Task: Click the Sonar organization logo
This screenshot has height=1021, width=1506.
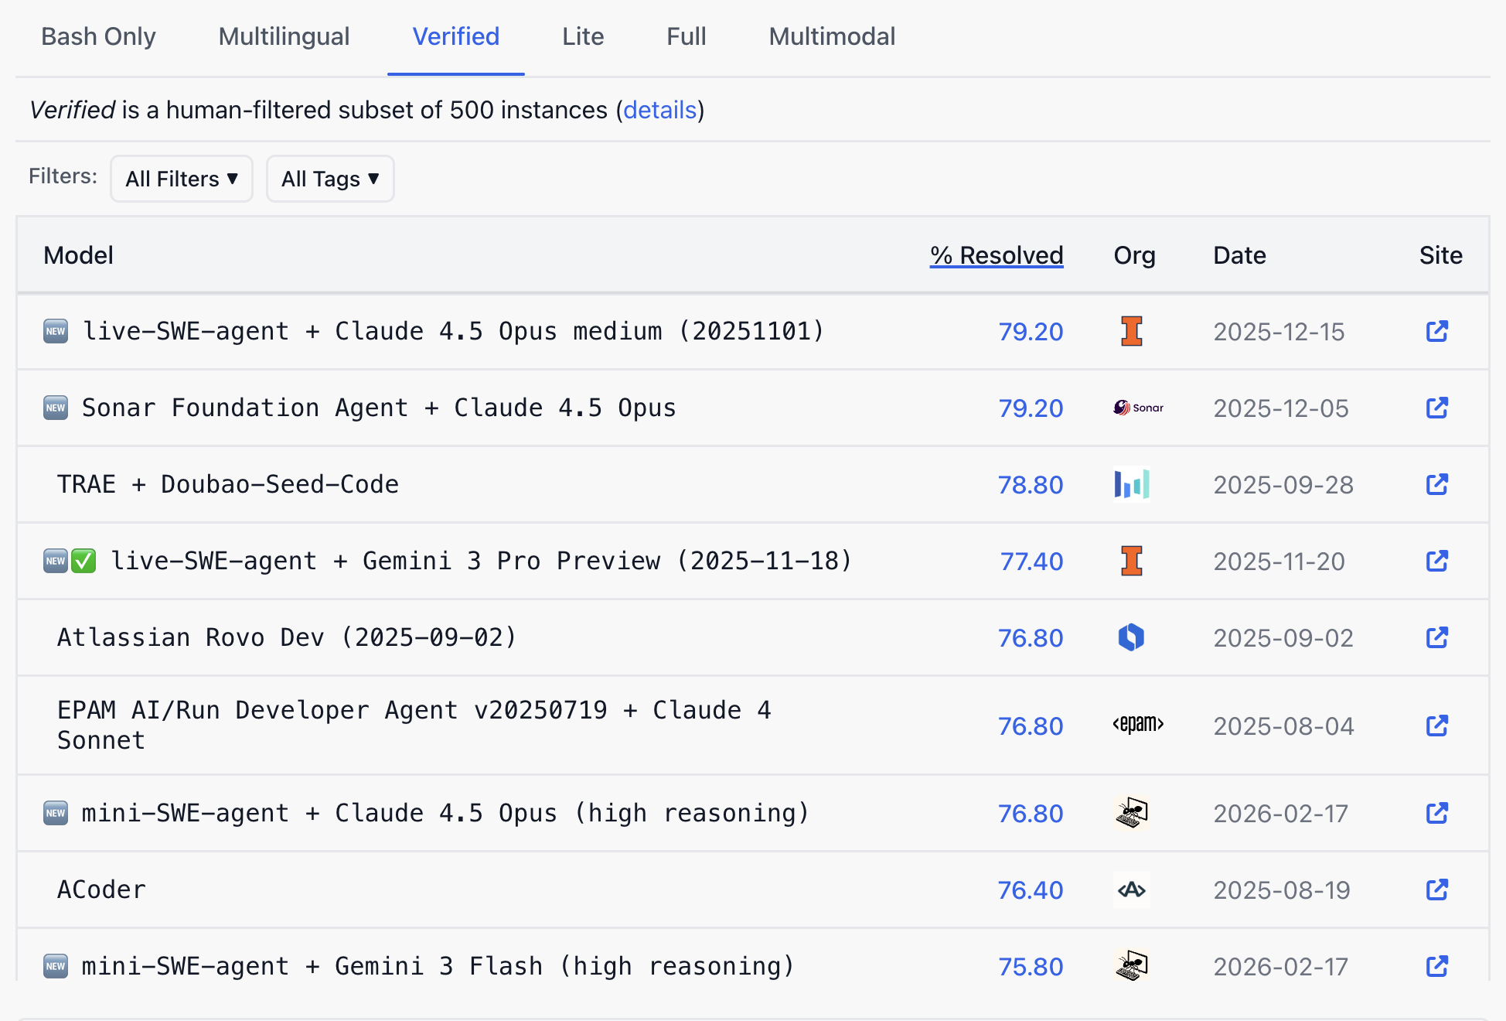Action: click(1138, 408)
